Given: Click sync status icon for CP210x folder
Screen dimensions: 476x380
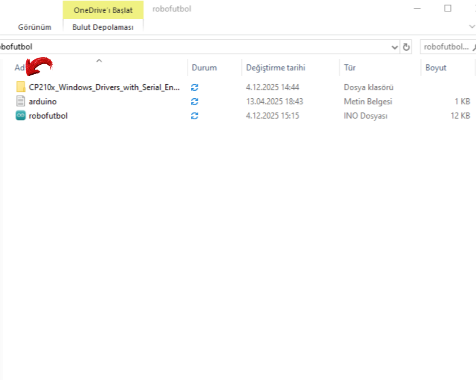Looking at the screenshot, I should [194, 87].
